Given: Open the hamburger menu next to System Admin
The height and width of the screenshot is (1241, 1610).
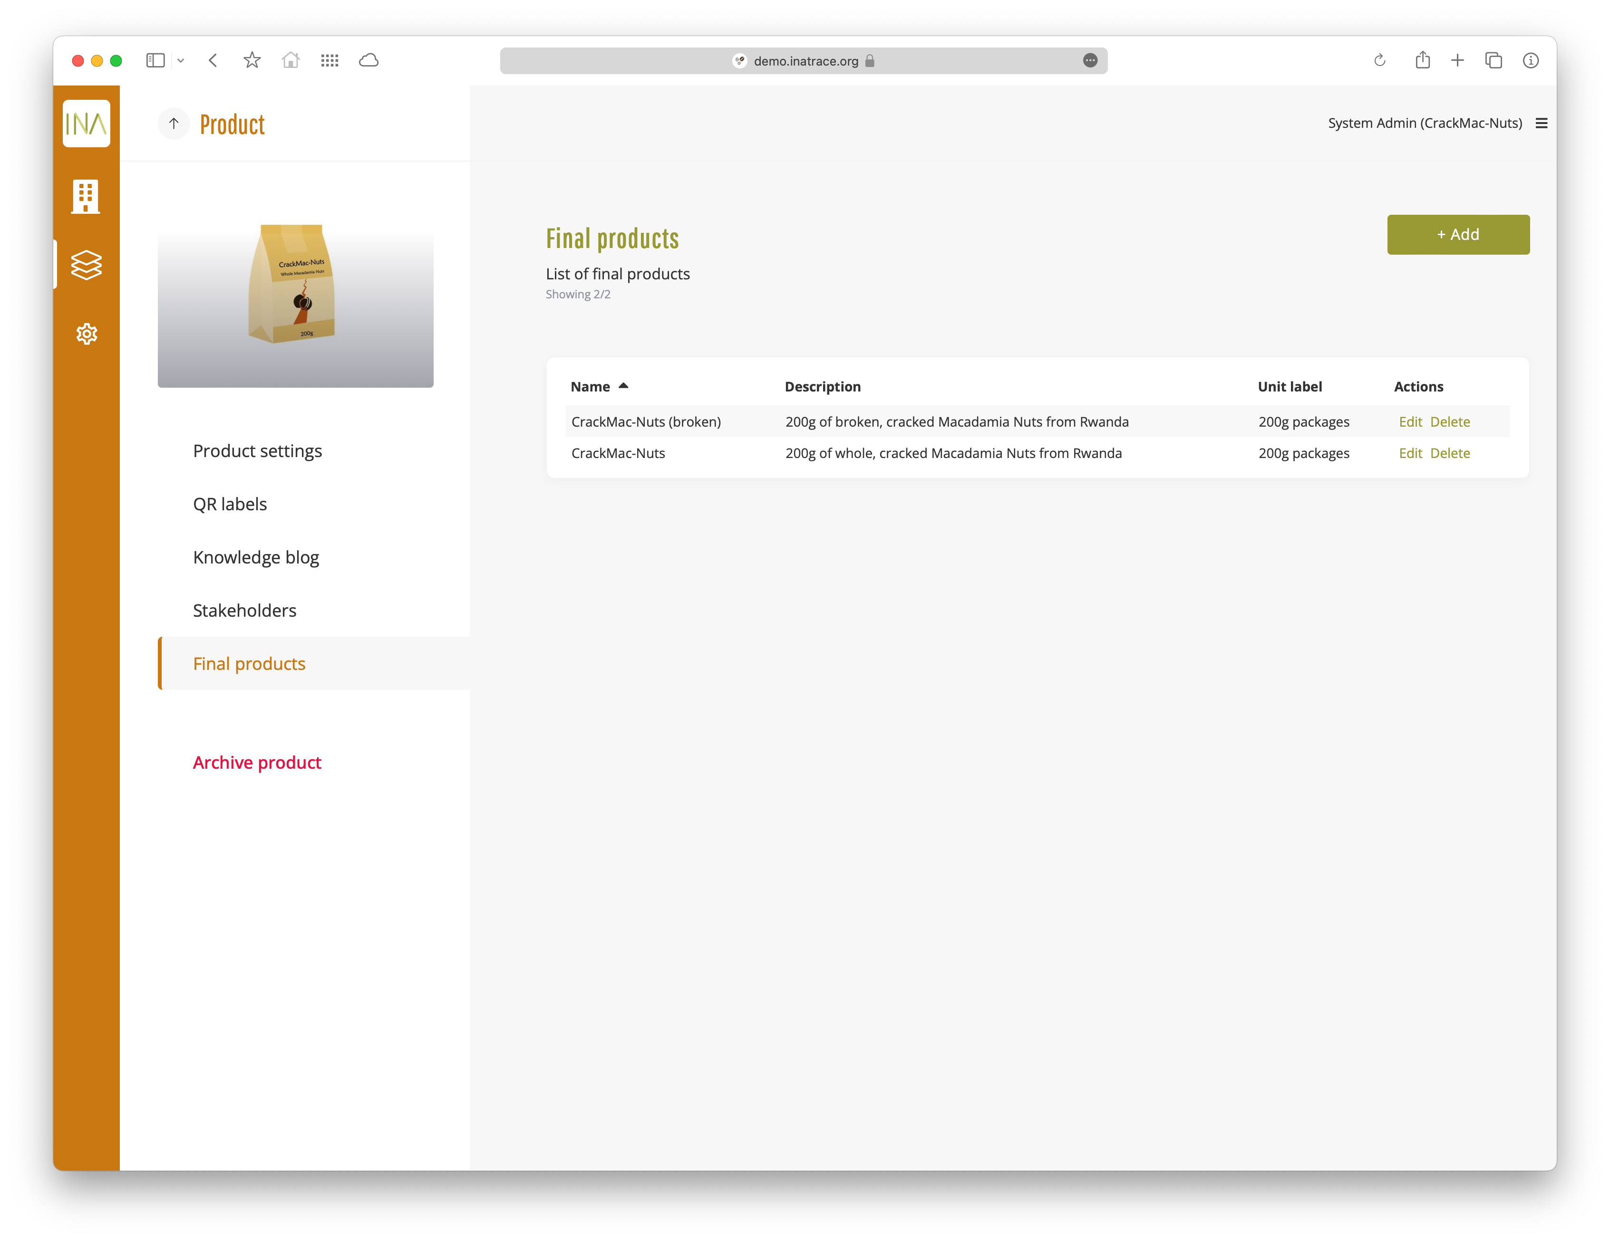Looking at the screenshot, I should (1542, 123).
